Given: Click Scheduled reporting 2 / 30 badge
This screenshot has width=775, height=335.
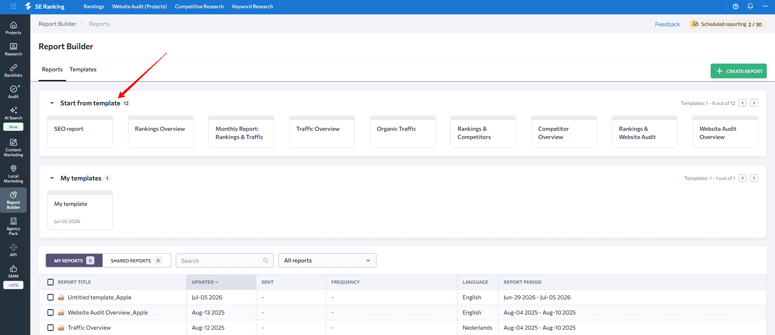Looking at the screenshot, I should coord(727,24).
